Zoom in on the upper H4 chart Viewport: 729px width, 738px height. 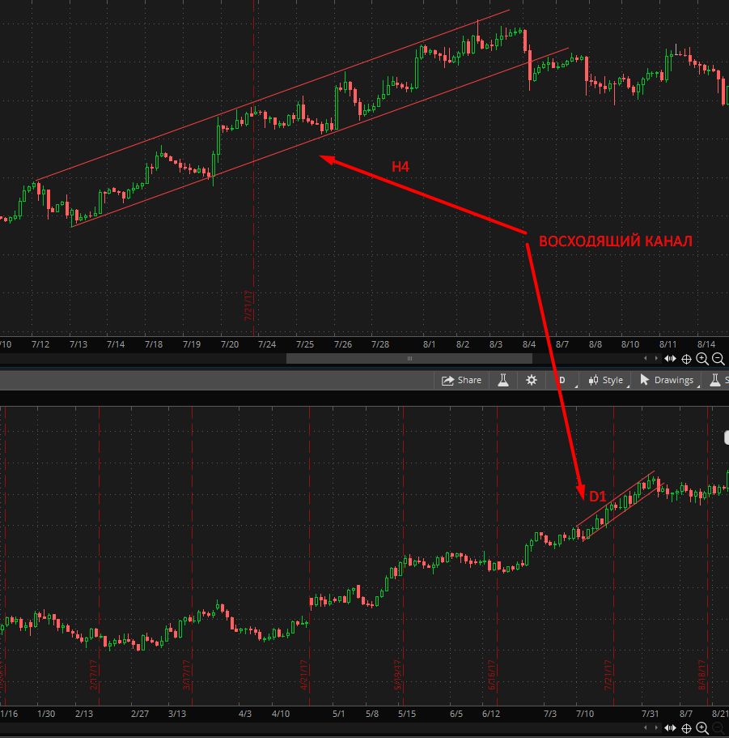click(701, 359)
